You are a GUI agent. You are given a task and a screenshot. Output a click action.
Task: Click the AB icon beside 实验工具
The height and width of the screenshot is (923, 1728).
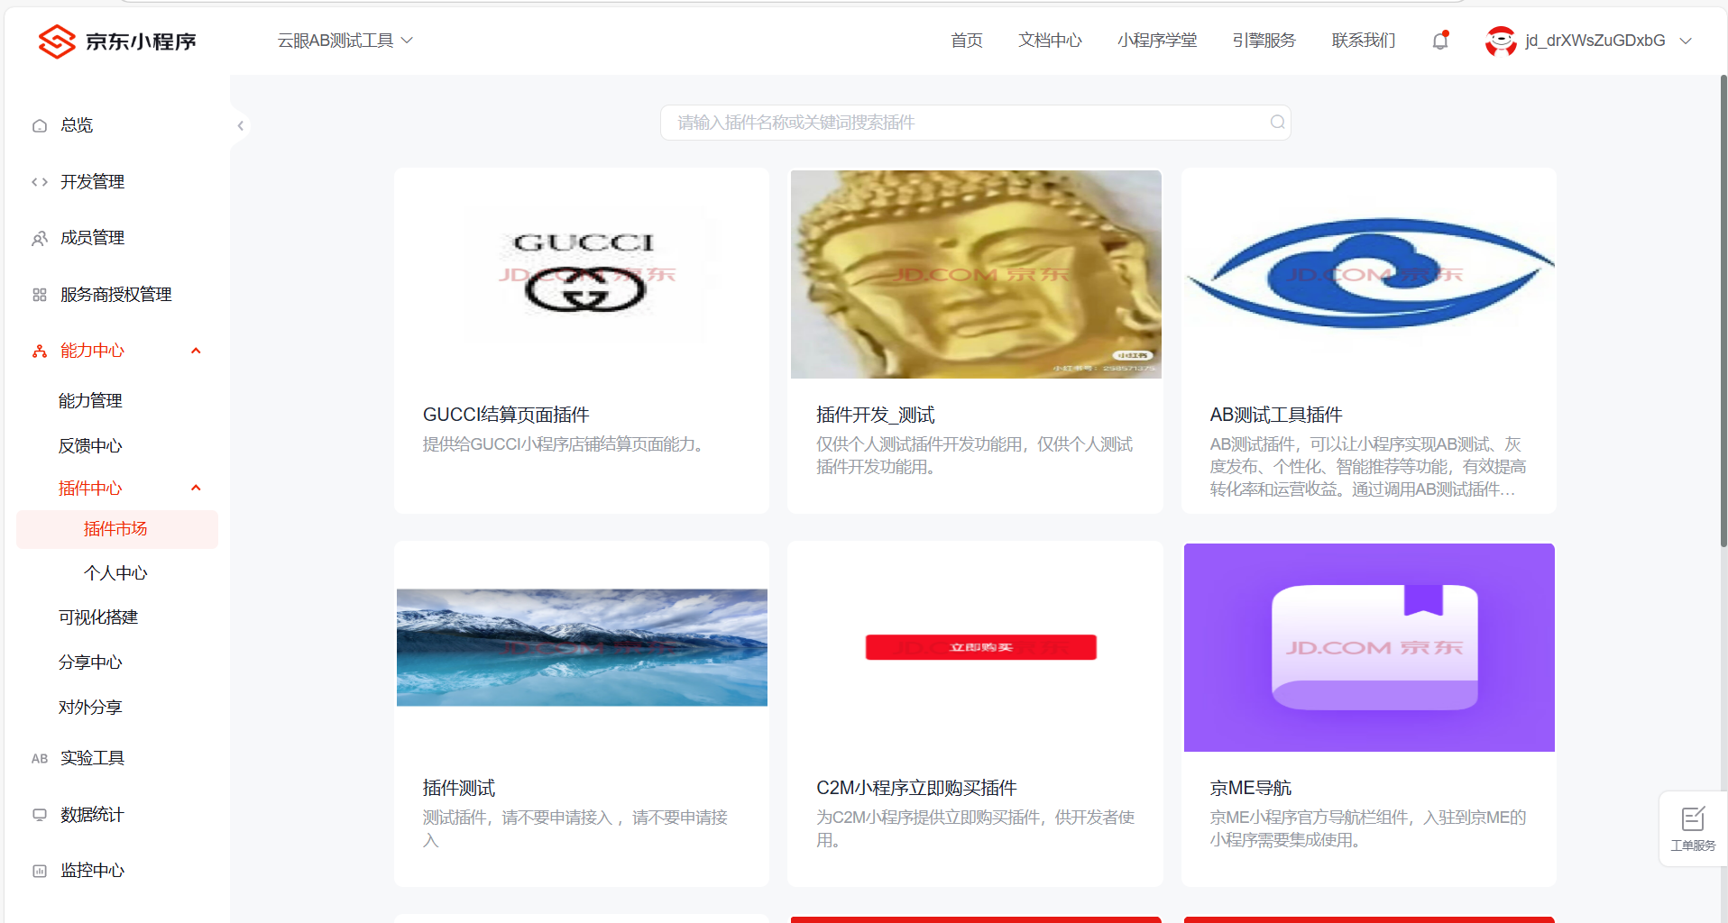click(40, 758)
